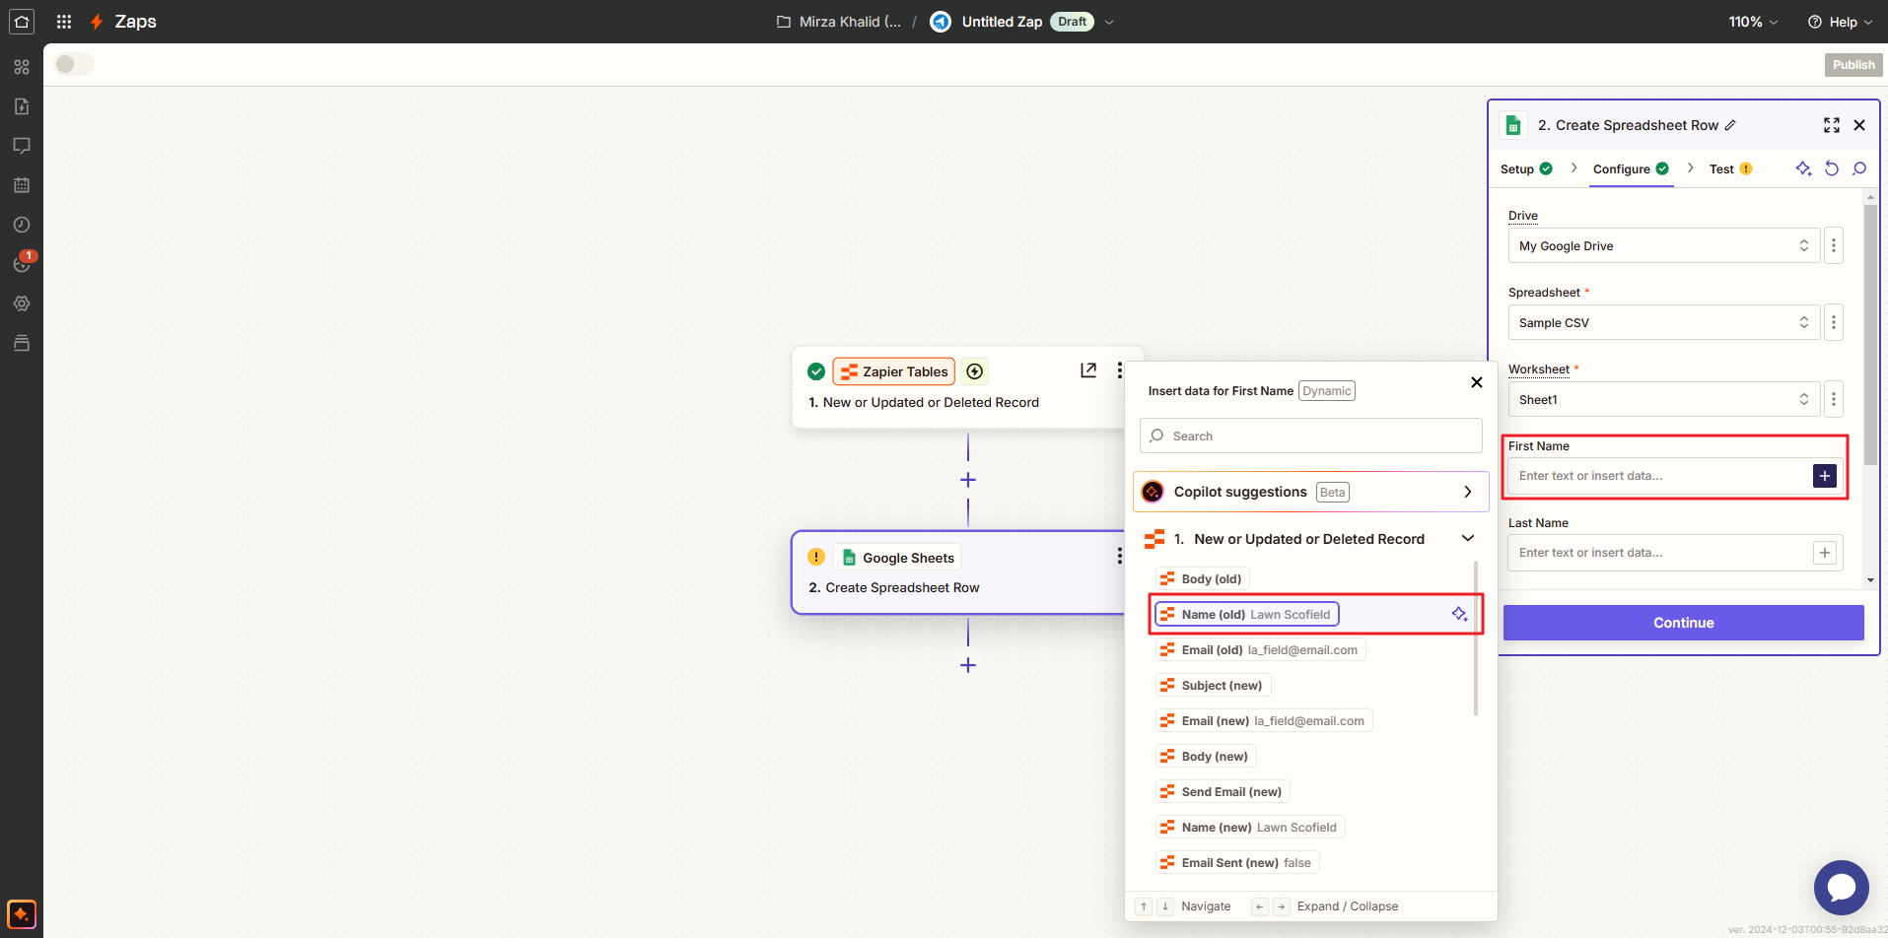1888x938 pixels.
Task: Click the Publish button
Action: point(1853,64)
